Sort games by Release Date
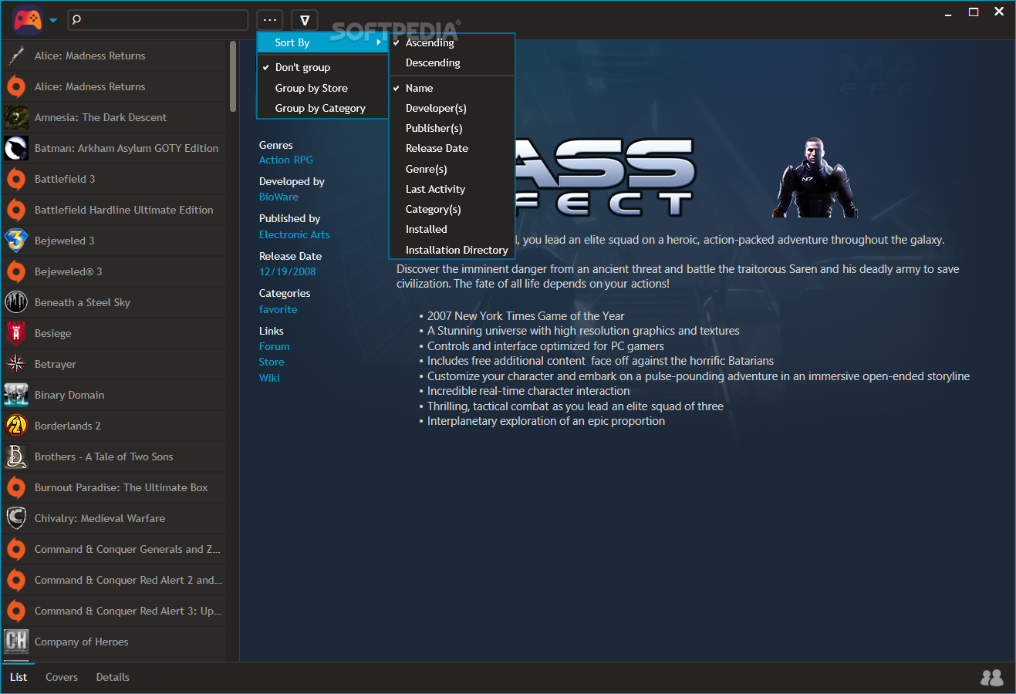The image size is (1016, 694). 452,148
